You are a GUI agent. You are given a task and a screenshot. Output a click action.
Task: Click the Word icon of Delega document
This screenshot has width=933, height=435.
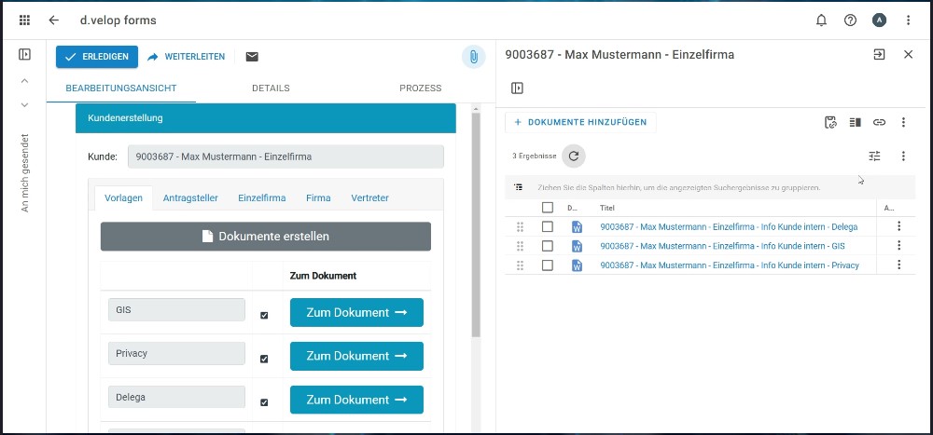pyautogui.click(x=577, y=226)
